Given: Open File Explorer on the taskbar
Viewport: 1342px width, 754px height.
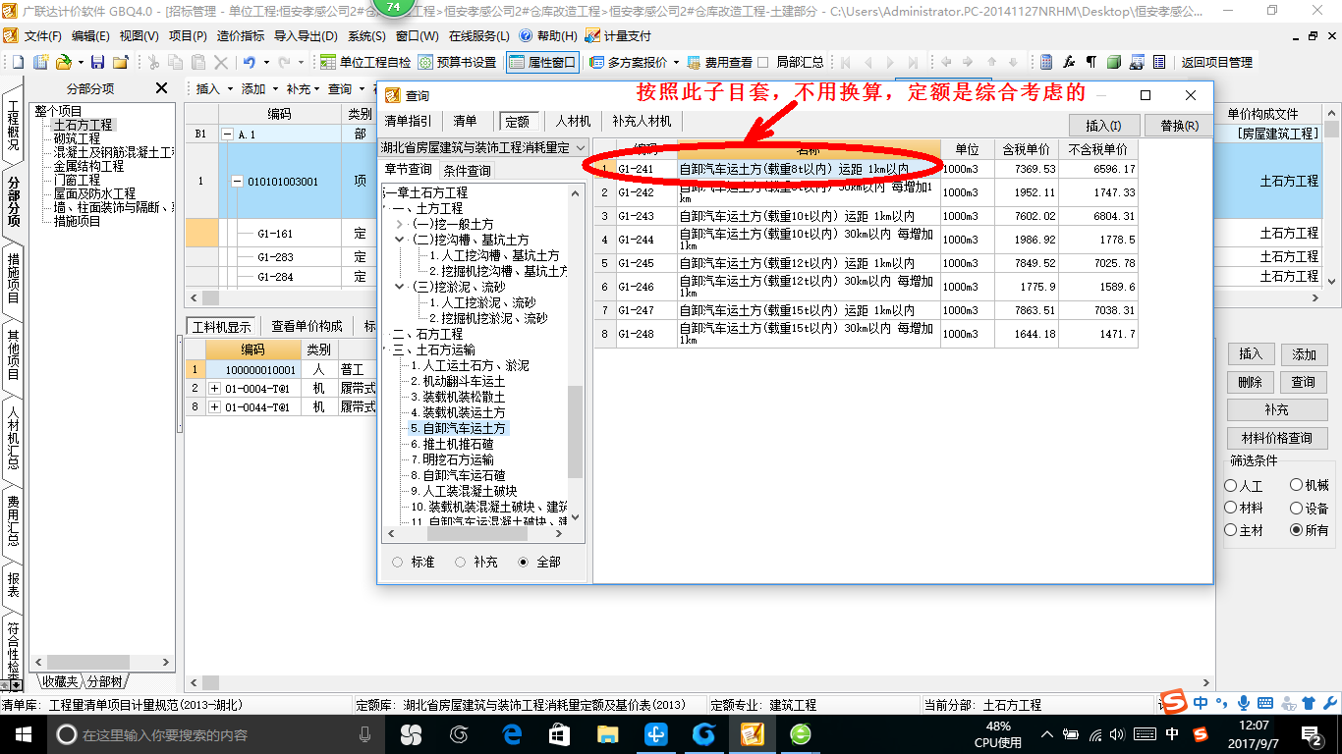Looking at the screenshot, I should 609,734.
